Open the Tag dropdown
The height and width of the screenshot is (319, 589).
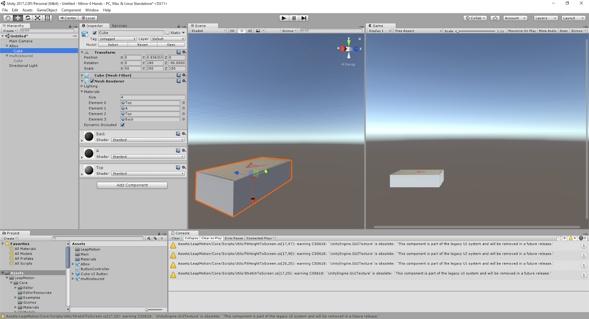coord(117,39)
